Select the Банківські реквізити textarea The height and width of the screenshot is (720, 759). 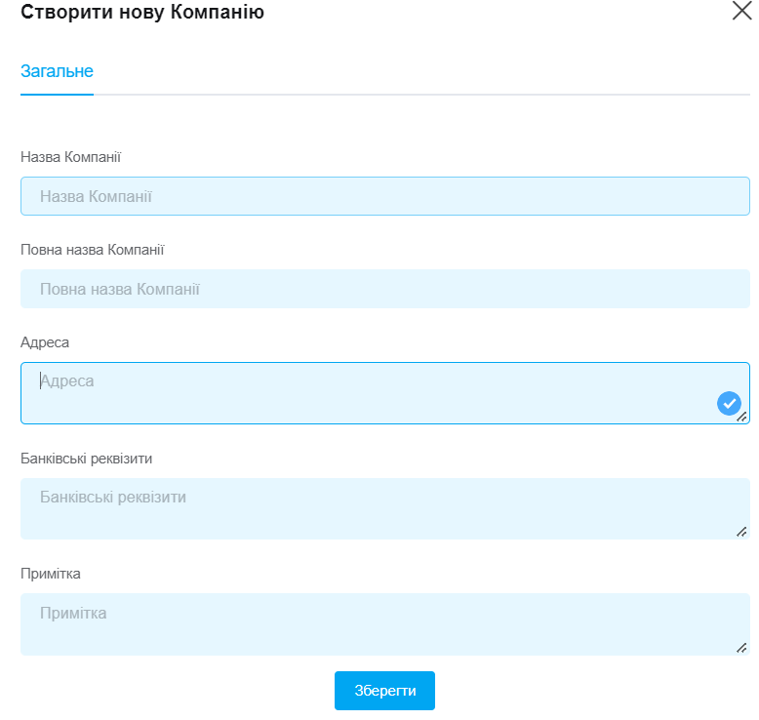(x=384, y=509)
